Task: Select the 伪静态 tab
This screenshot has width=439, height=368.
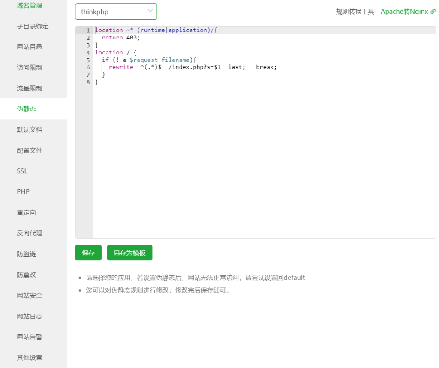Action: click(27, 109)
